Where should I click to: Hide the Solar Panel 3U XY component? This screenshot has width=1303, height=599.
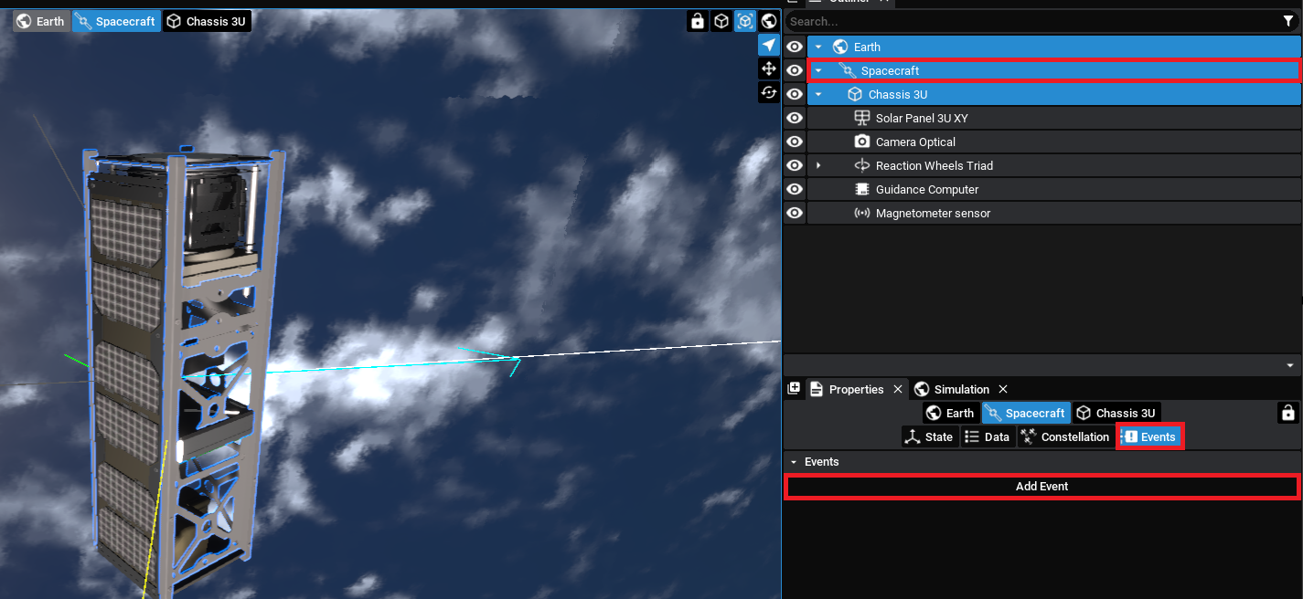(x=795, y=118)
